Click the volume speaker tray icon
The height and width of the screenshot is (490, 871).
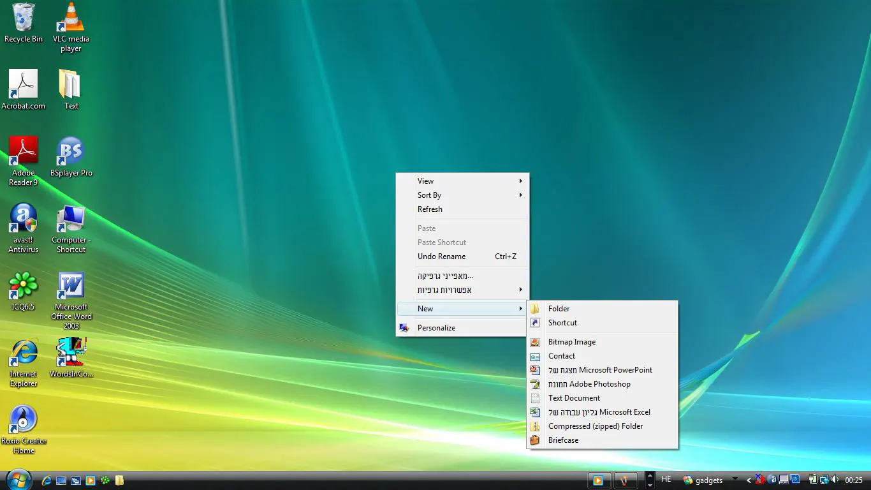pyautogui.click(x=835, y=480)
